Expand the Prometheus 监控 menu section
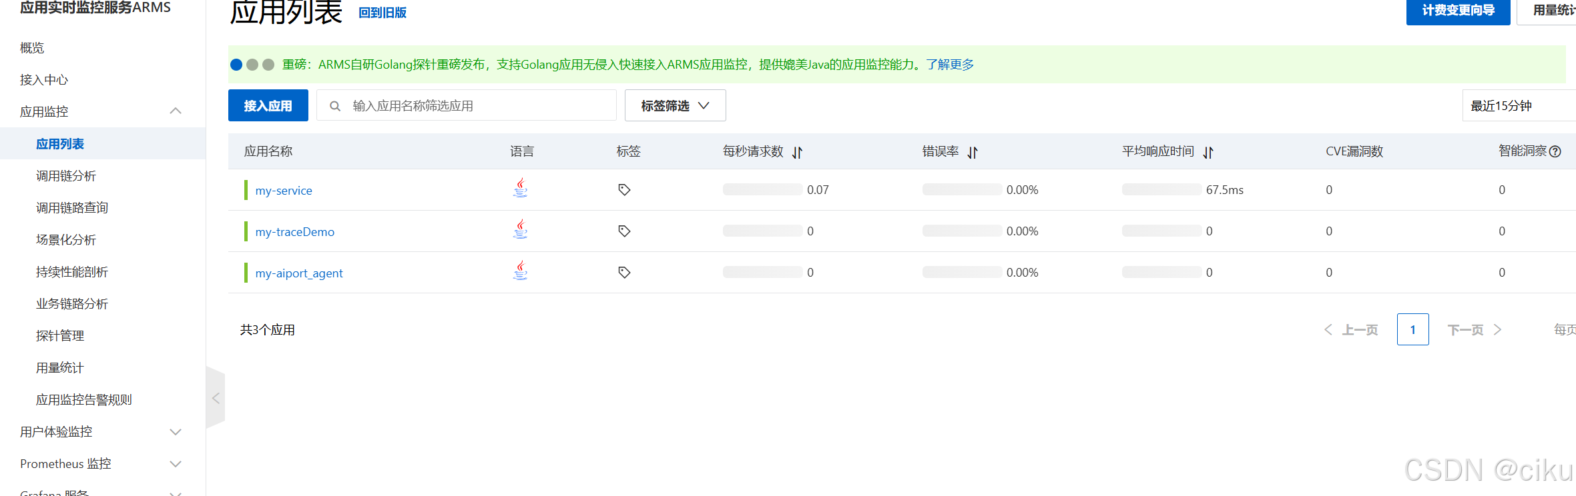Viewport: 1576px width, 496px height. pyautogui.click(x=176, y=464)
